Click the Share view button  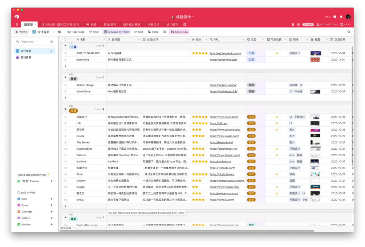(180, 32)
